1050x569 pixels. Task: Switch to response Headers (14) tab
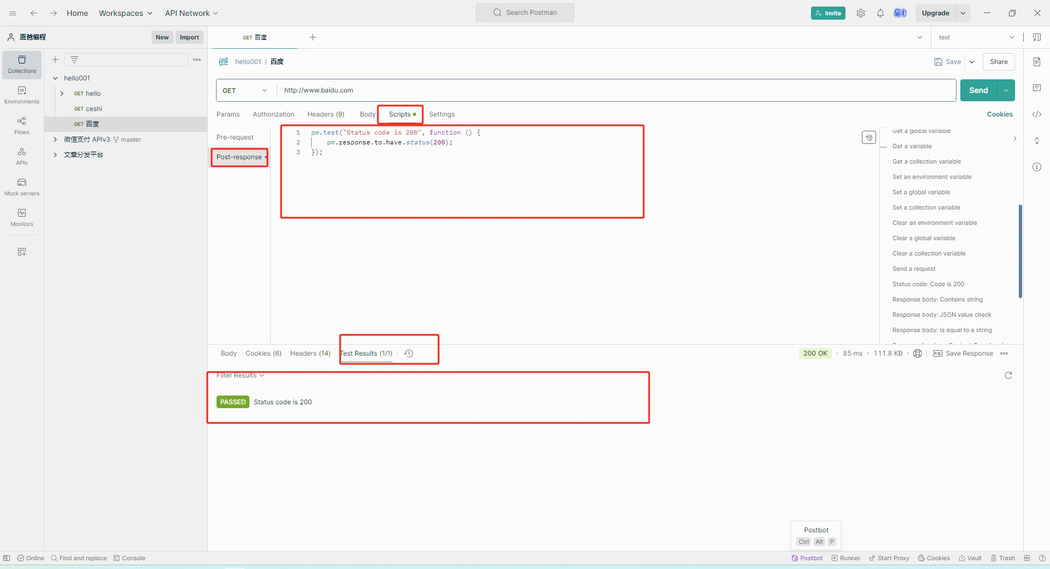311,353
